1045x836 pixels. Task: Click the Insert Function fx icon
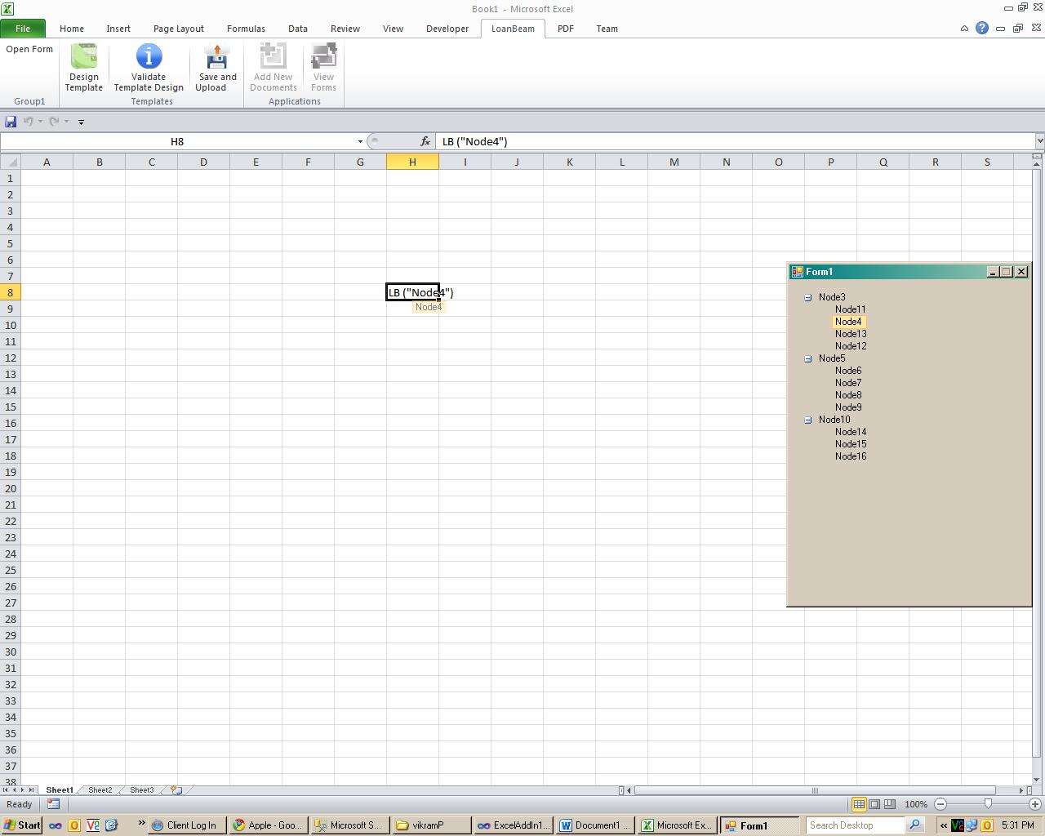[425, 141]
